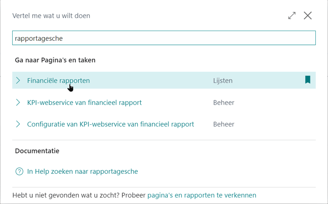
Task: Search Help for rapportagesche
Action: 83,172
